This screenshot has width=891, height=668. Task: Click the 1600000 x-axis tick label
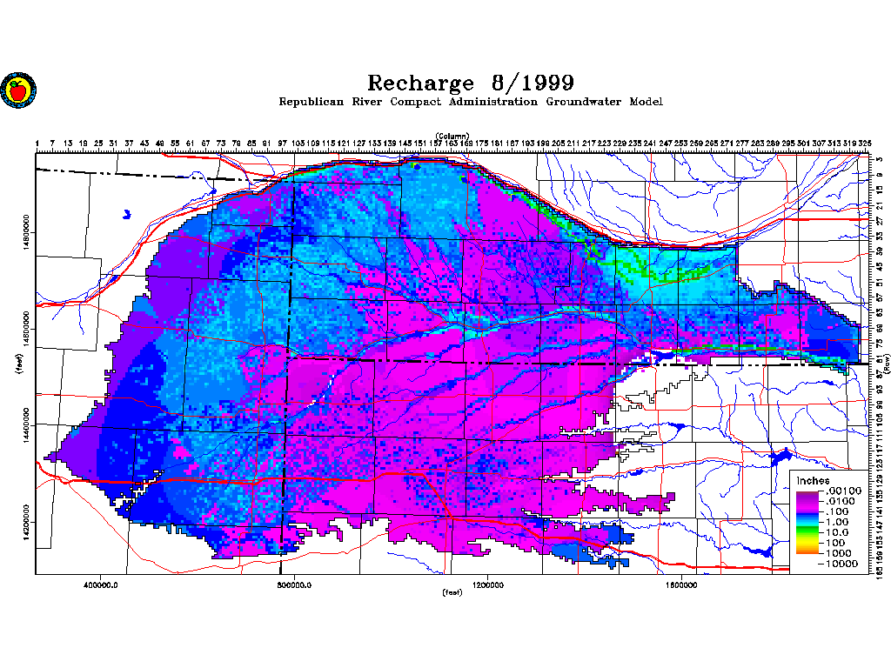(x=681, y=584)
